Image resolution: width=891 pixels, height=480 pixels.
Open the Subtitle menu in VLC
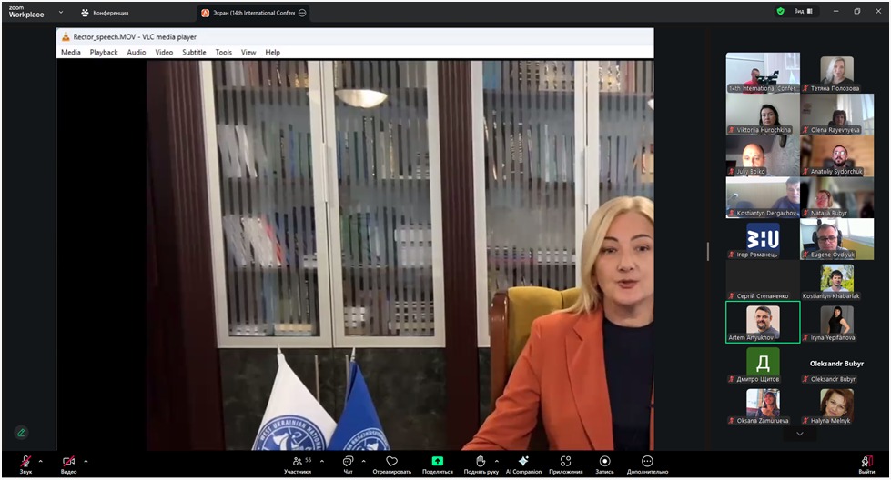[194, 53]
